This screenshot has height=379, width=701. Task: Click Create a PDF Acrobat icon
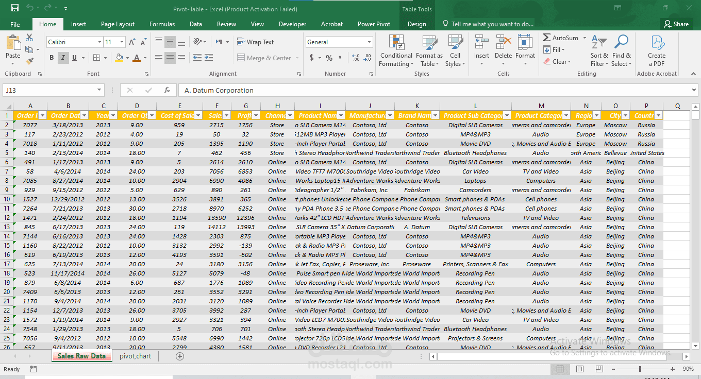point(657,51)
